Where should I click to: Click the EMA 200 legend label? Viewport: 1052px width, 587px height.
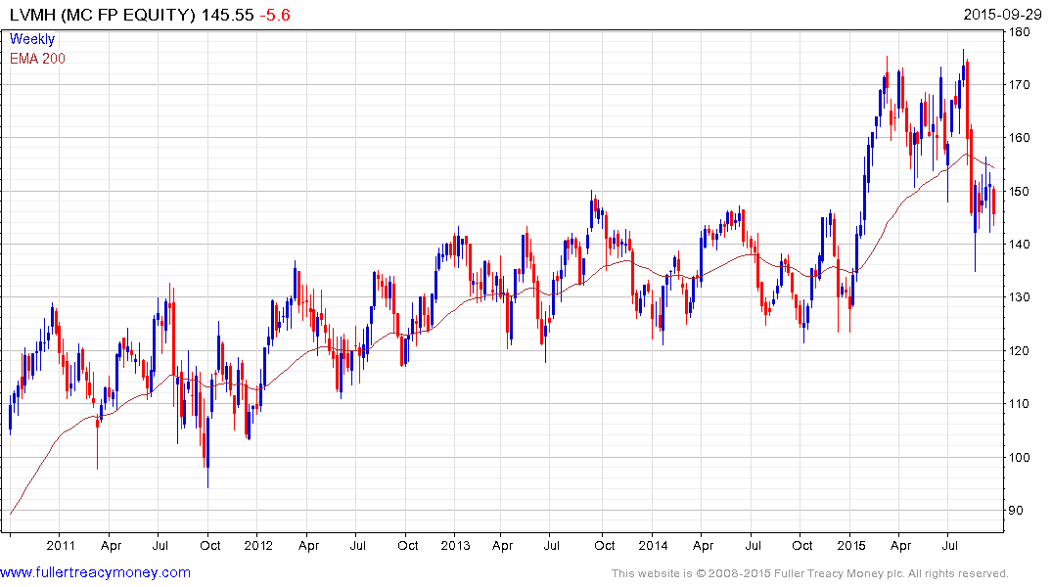click(37, 59)
